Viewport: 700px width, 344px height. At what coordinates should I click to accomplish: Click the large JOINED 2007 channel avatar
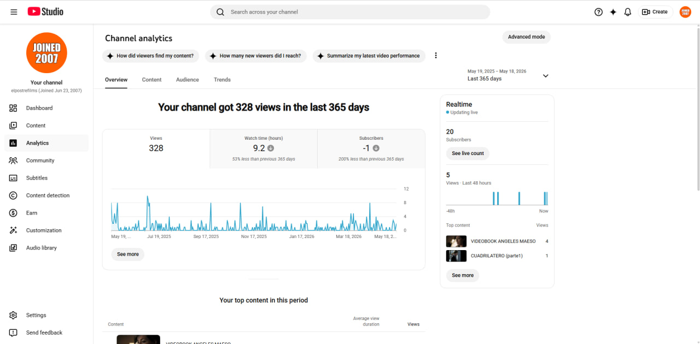pos(46,53)
